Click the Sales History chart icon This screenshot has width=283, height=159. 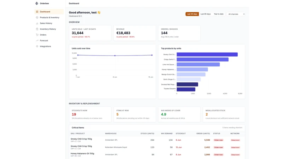point(37,23)
